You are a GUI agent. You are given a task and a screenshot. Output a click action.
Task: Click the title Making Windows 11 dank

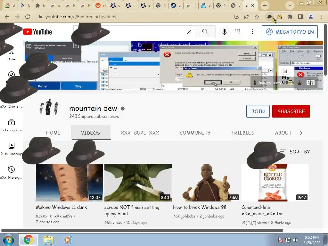click(61, 207)
